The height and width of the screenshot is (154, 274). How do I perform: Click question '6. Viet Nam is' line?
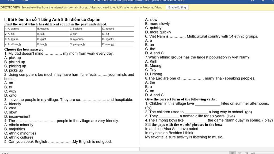click(201, 36)
